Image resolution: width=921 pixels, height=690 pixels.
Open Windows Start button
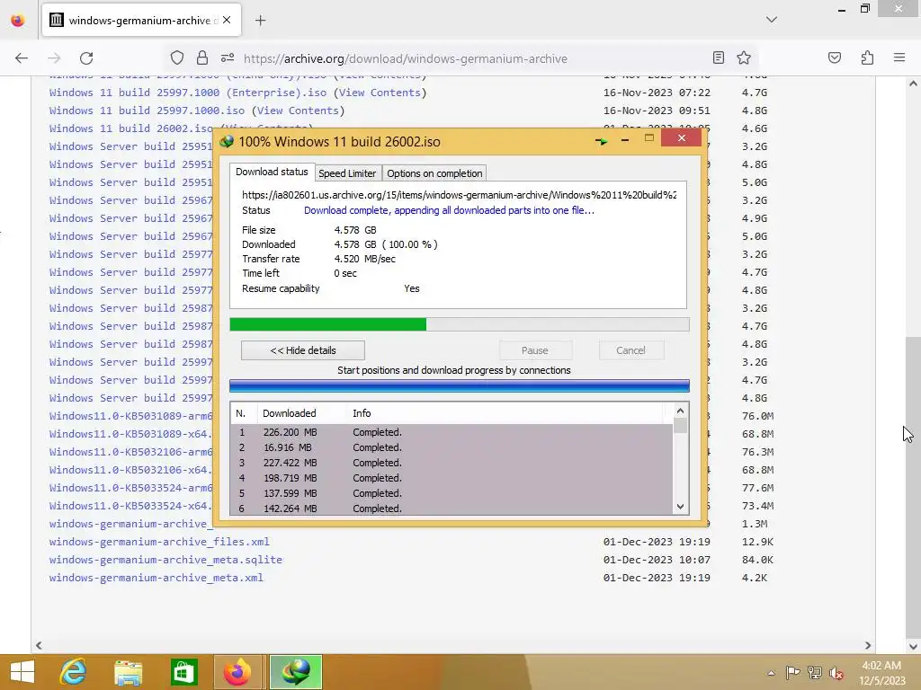tap(22, 672)
